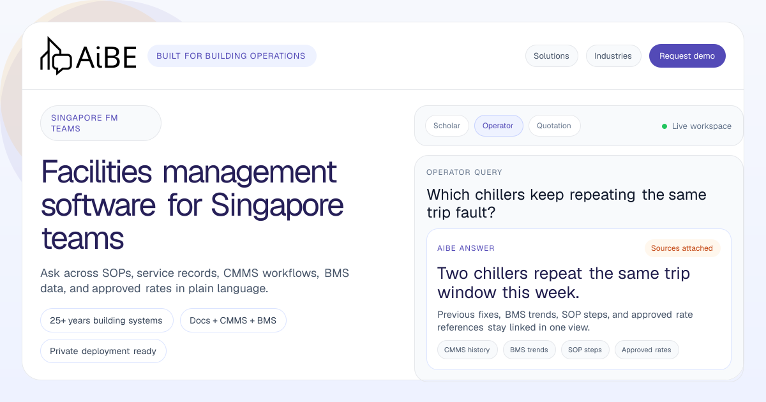766x402 pixels.
Task: Click the 25+ years building systems chip
Action: coord(107,320)
